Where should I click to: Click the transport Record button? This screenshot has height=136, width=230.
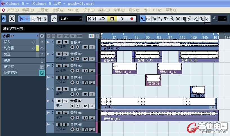(x=132, y=19)
